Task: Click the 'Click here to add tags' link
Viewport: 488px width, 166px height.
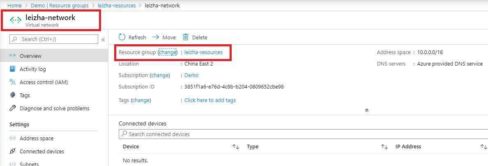Action: click(210, 100)
